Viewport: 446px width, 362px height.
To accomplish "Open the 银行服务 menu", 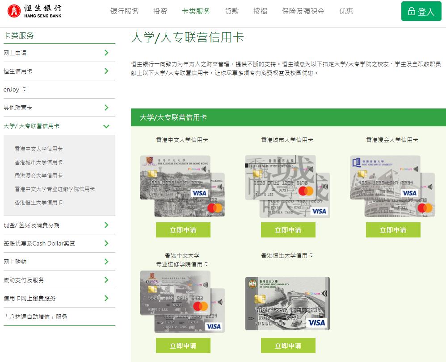I will pyautogui.click(x=124, y=11).
